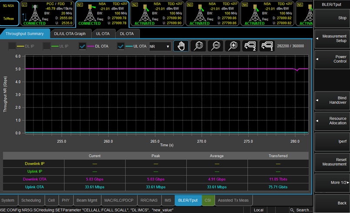Open the NR throughput type dropdown
The image size is (350, 213).
tap(160, 46)
